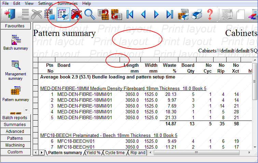Screen dimensions: 258x163
Task: Click the vertical scrollbar up arrow
Action: (x=255, y=60)
